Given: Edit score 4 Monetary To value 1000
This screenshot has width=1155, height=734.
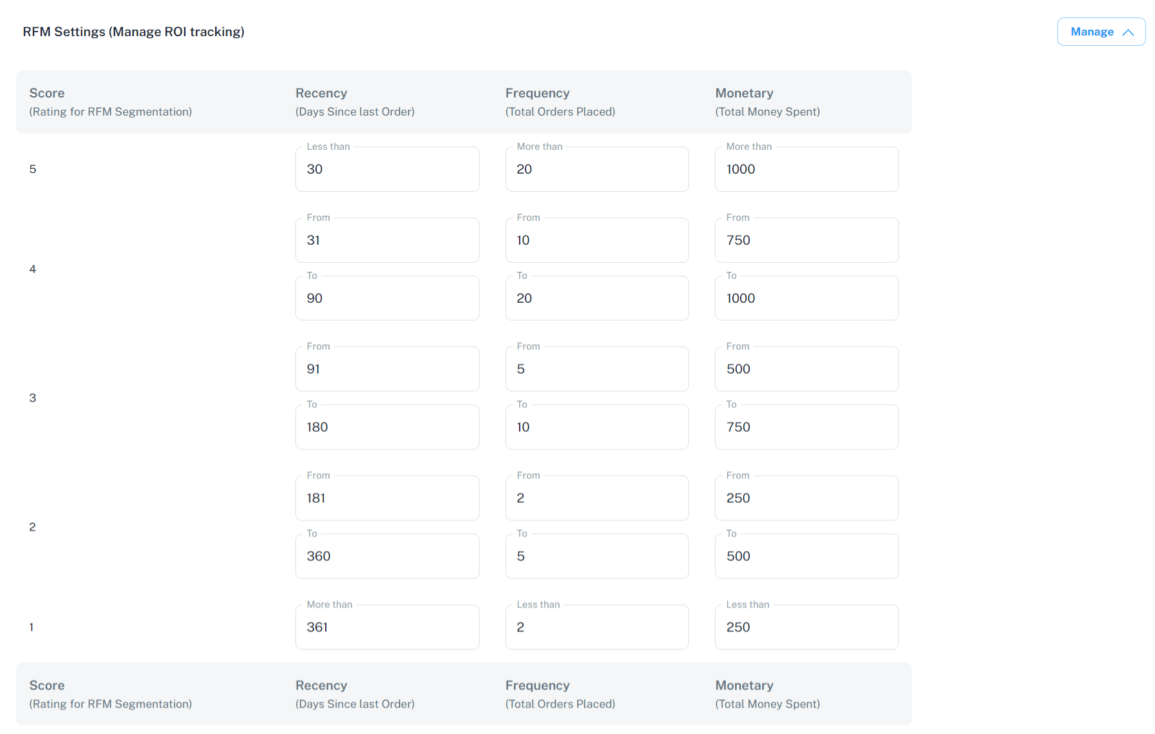Looking at the screenshot, I should coord(807,298).
